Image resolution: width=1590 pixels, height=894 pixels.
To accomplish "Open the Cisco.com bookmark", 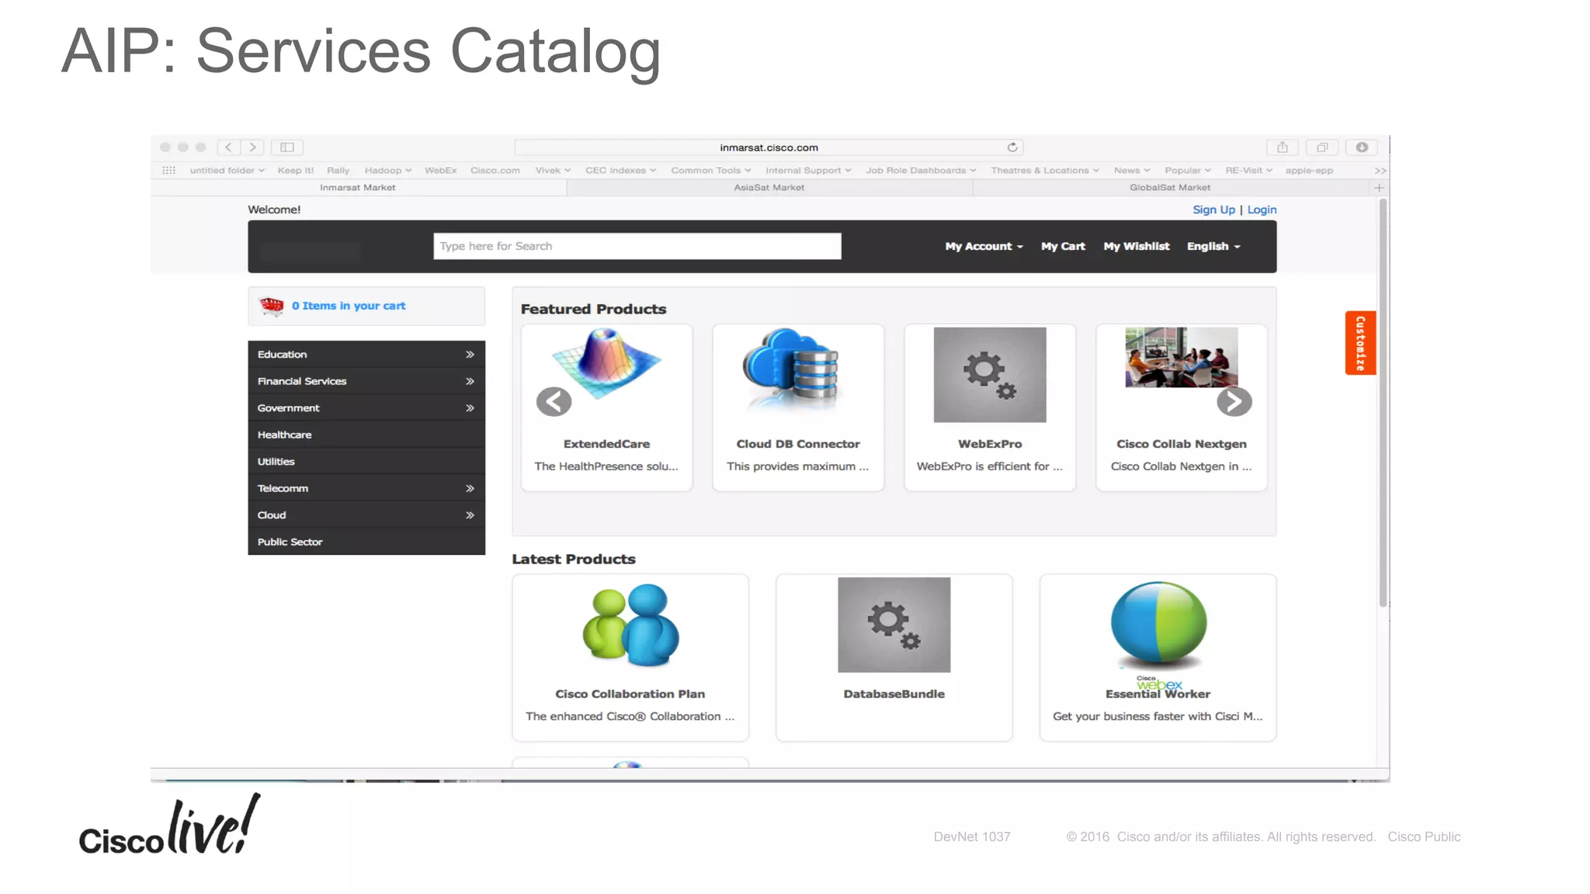I will (495, 171).
